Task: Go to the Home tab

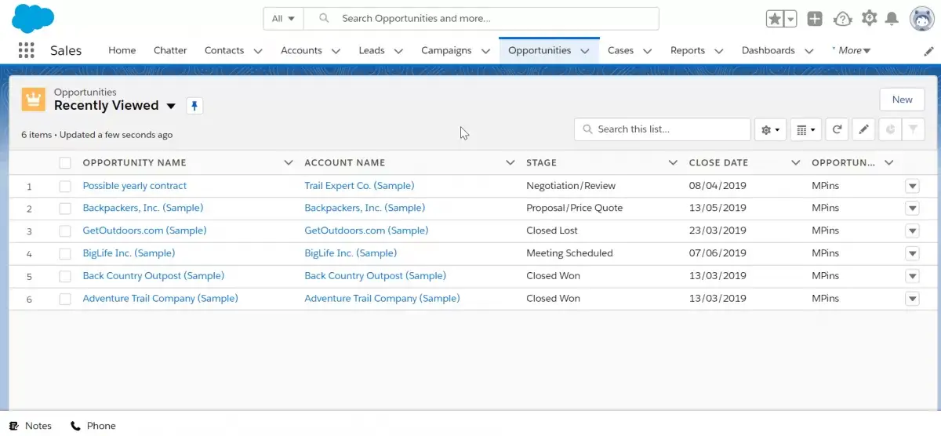Action: [x=122, y=50]
